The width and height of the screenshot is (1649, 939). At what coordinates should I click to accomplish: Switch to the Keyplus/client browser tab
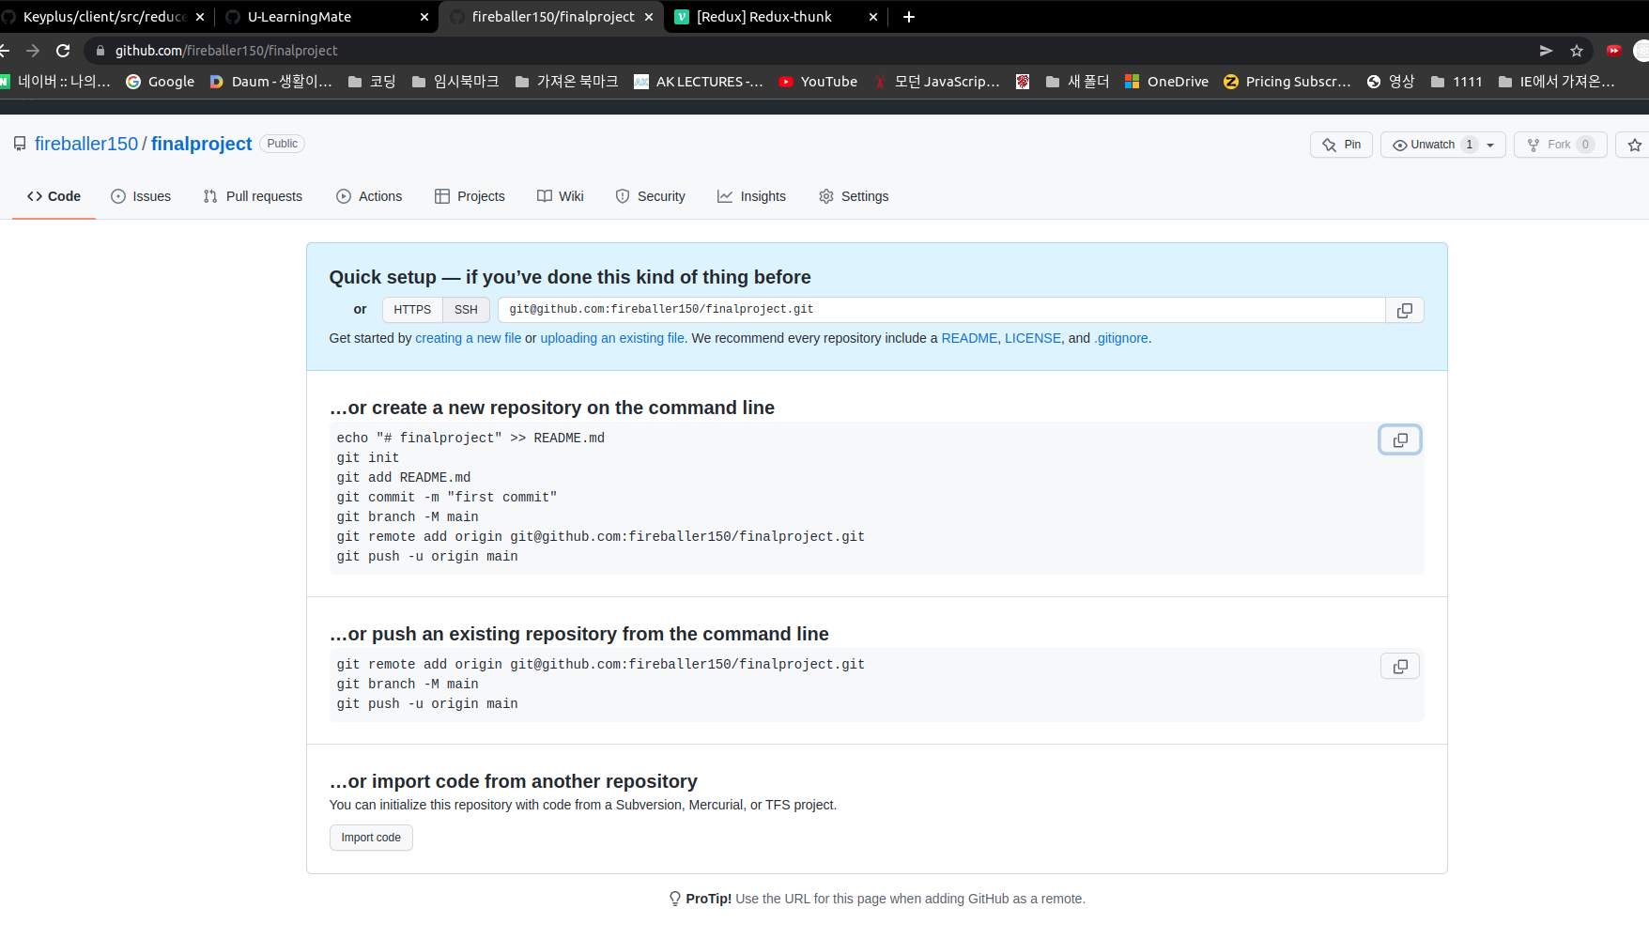(103, 17)
